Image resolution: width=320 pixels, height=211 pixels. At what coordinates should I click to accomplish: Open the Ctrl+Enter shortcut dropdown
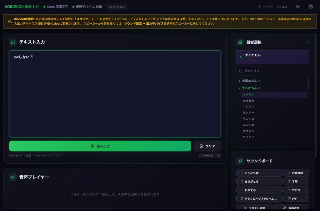coord(209,155)
